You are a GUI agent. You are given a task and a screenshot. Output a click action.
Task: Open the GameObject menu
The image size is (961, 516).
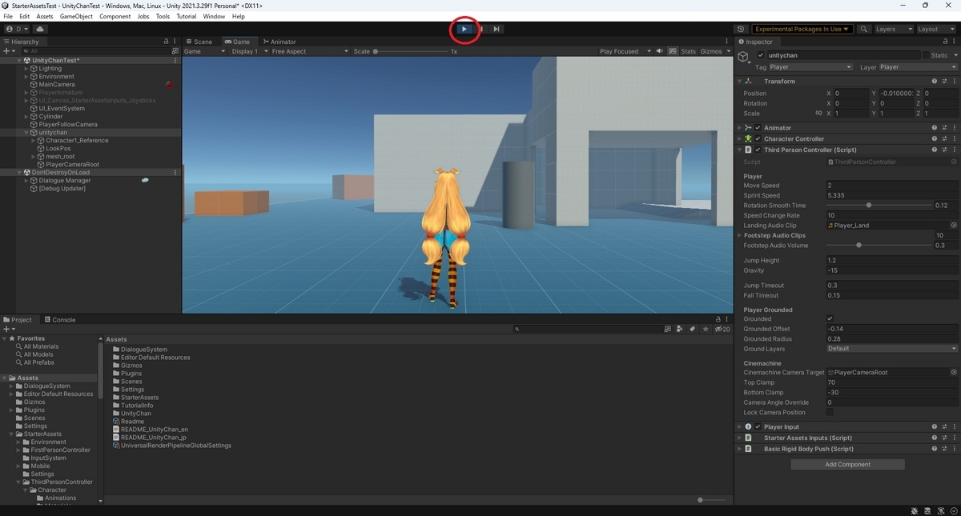click(76, 16)
